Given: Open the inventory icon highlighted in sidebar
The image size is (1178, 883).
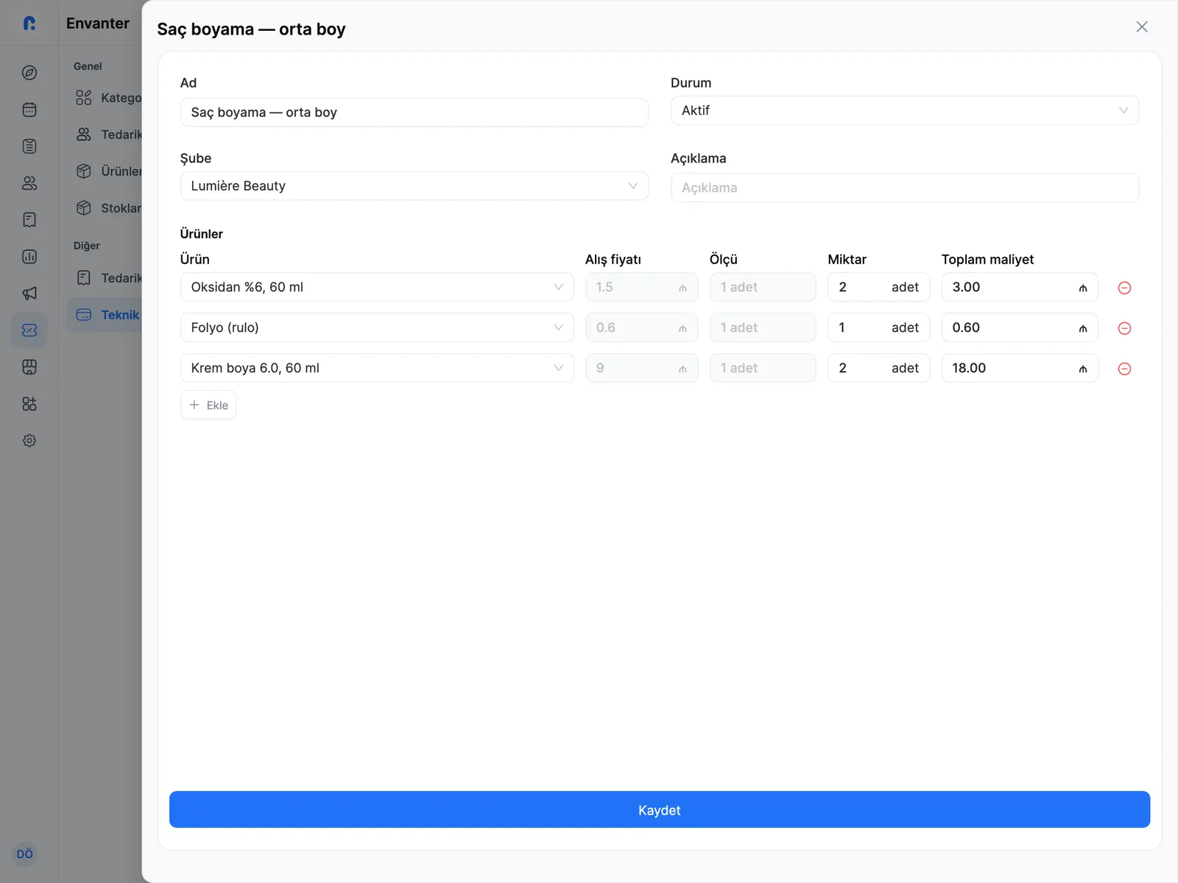Looking at the screenshot, I should [x=29, y=330].
